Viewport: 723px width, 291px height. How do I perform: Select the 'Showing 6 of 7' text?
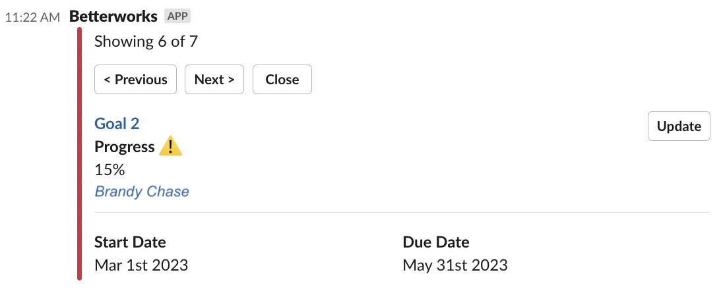click(x=146, y=41)
